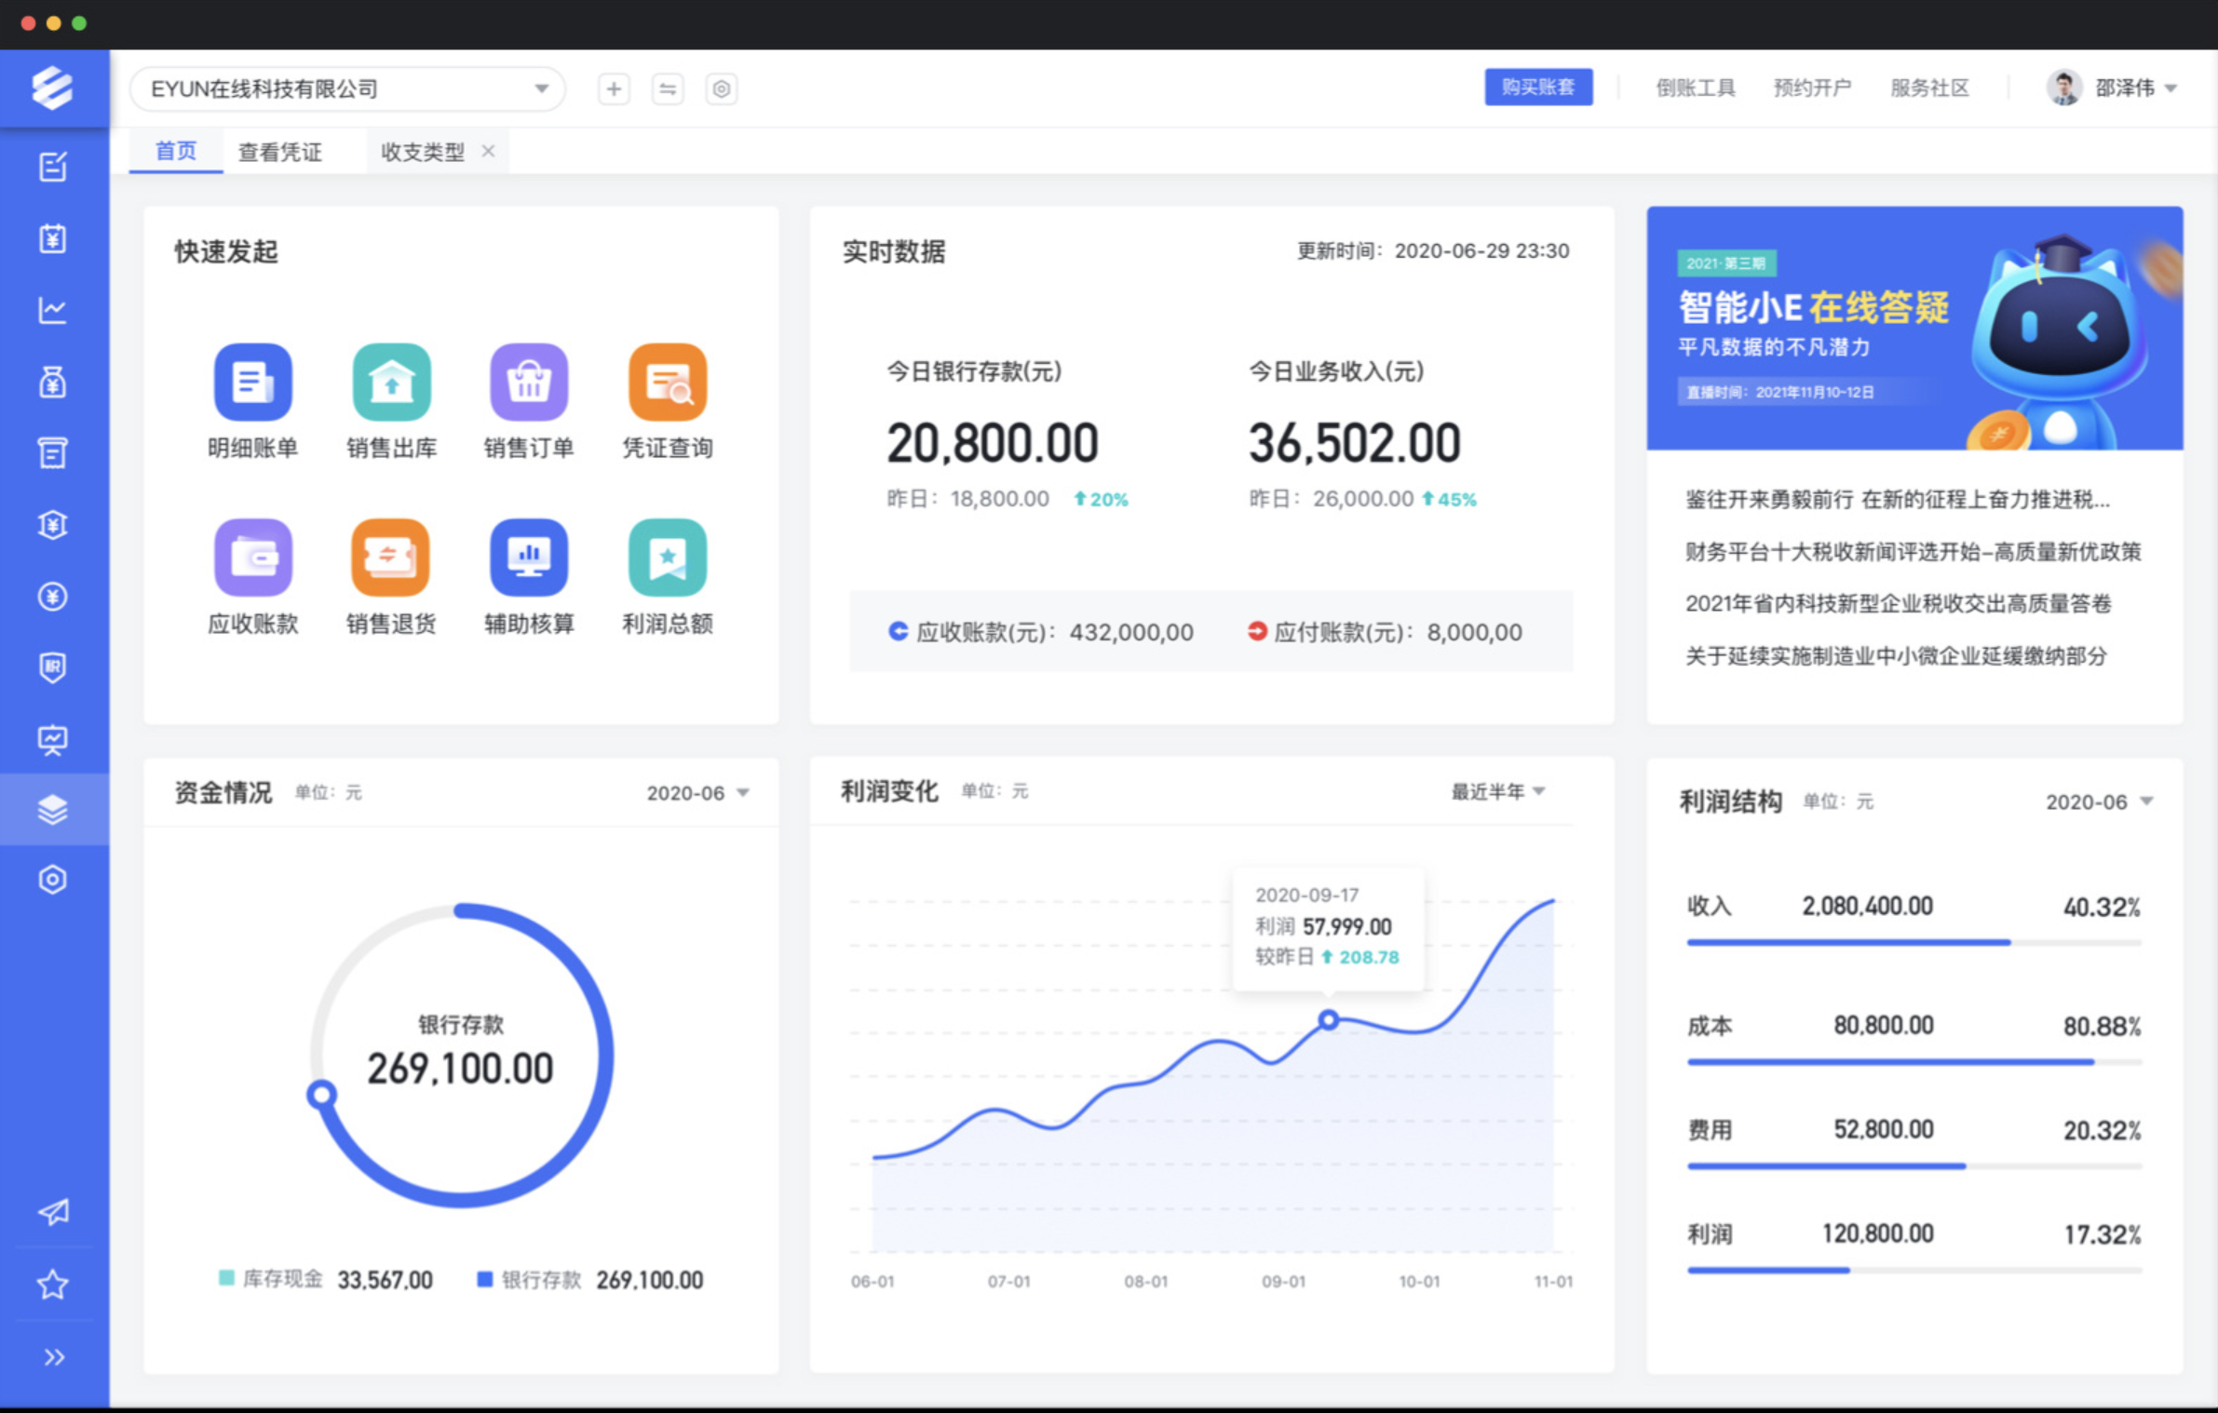
Task: Open the 凭证查询 quick-launch icon
Action: (x=667, y=383)
